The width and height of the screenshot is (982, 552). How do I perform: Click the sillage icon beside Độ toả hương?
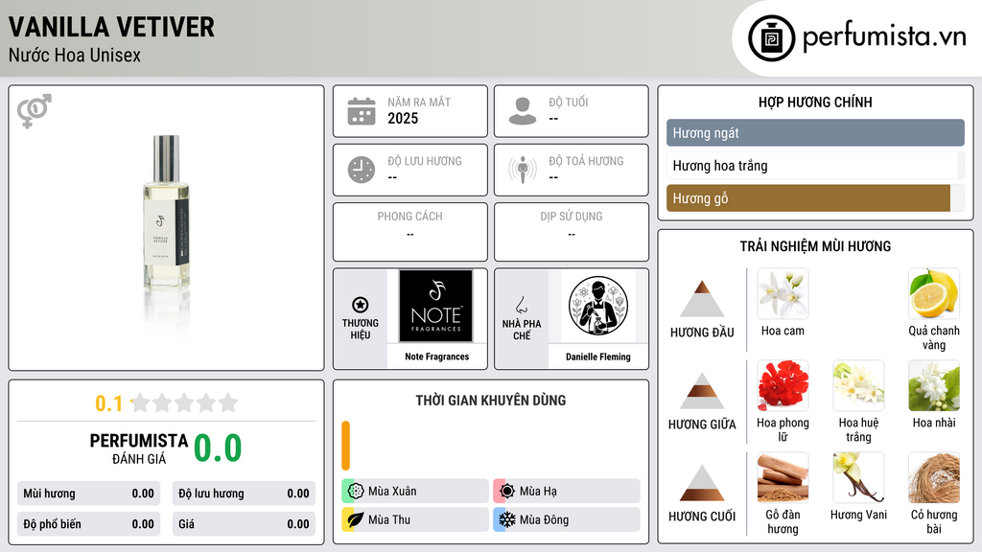[x=523, y=170]
